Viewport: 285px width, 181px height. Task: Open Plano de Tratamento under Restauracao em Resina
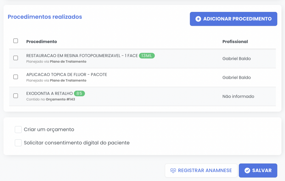(x=68, y=62)
